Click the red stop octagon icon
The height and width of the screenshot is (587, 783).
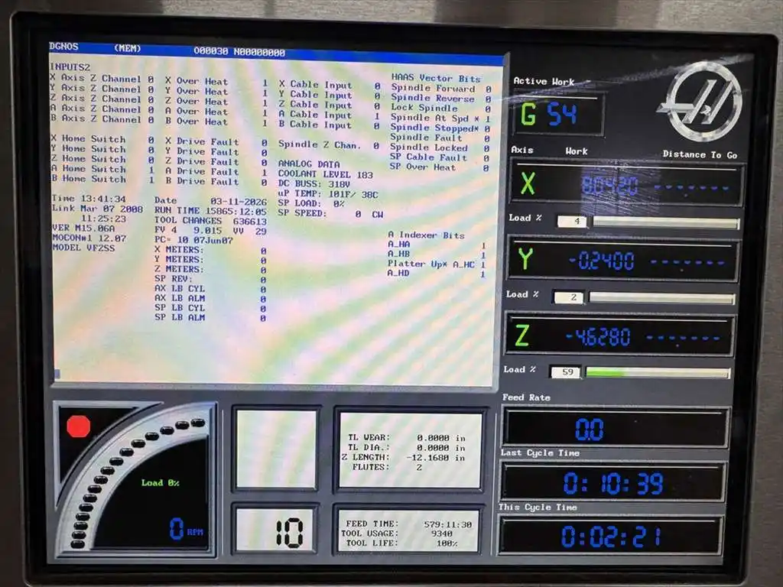(78, 426)
